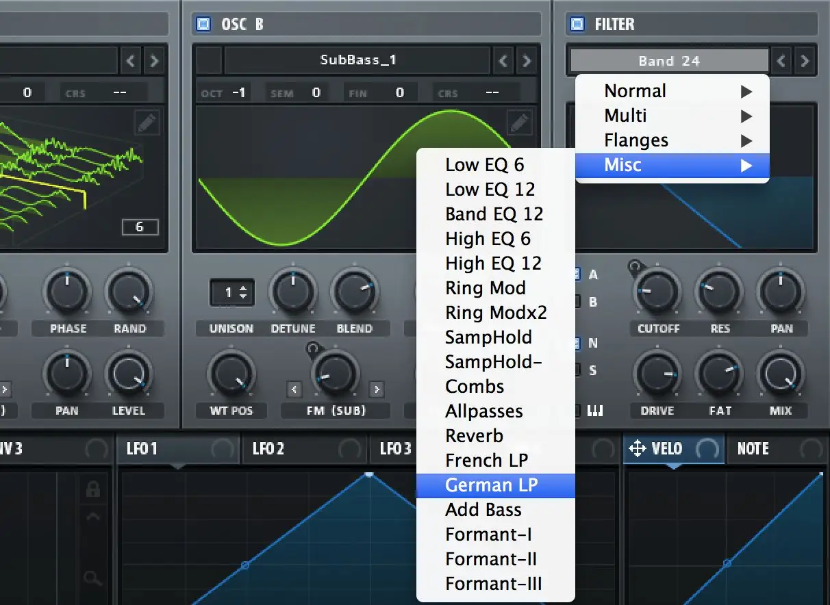Select next OSC B wavetable with right arrow
Image resolution: width=830 pixels, height=605 pixels.
pos(526,61)
